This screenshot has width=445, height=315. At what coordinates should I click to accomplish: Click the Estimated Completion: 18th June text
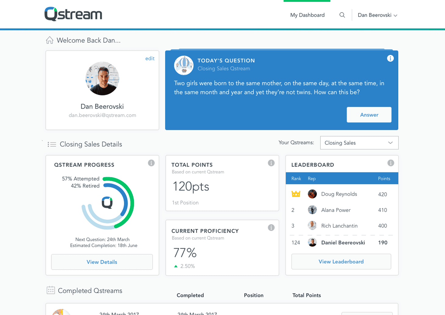[x=104, y=245]
